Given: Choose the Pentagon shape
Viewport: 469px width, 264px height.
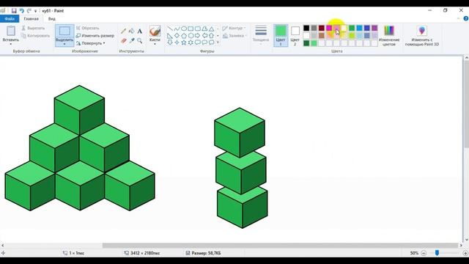Looking at the screenshot, I should pos(184,36).
